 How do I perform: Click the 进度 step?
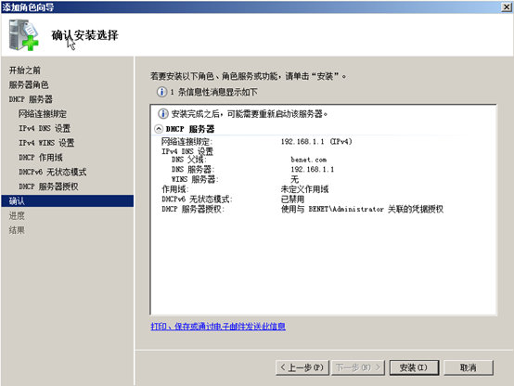point(17,216)
